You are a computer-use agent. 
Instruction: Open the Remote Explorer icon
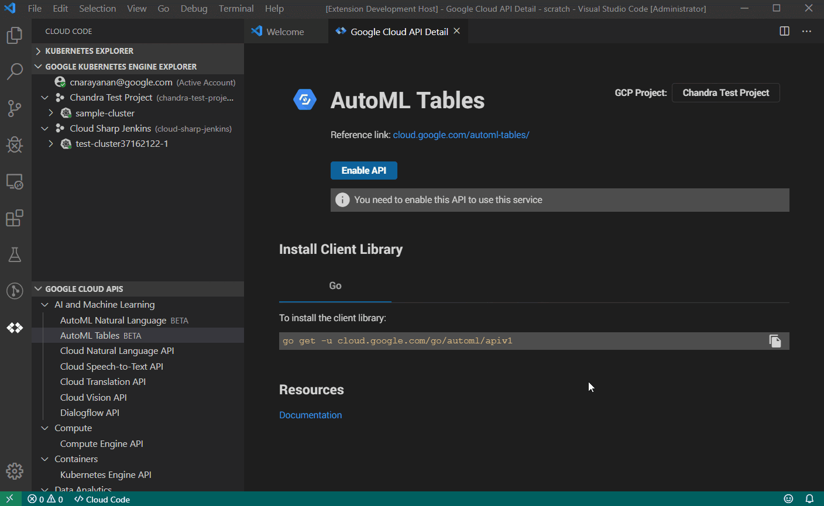(x=15, y=182)
